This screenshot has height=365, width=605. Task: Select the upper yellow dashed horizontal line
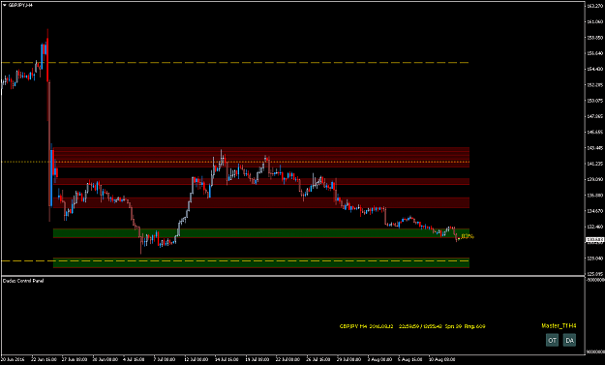(234, 63)
